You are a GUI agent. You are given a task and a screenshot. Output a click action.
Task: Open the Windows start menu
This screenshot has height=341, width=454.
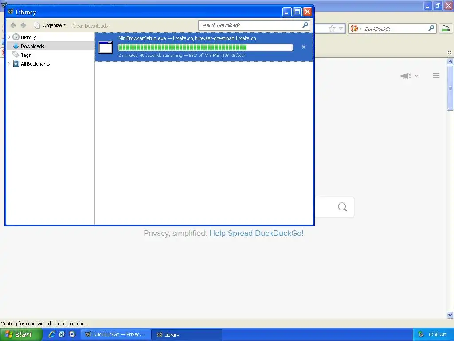point(21,334)
